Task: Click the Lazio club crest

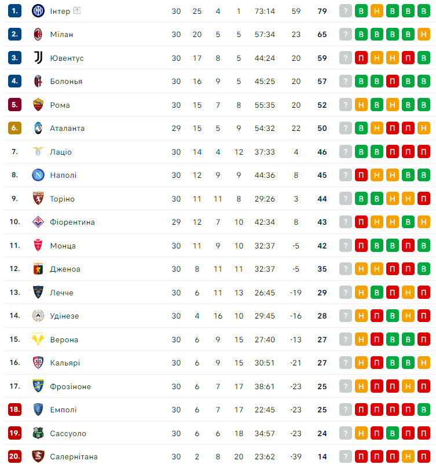Action: click(38, 152)
